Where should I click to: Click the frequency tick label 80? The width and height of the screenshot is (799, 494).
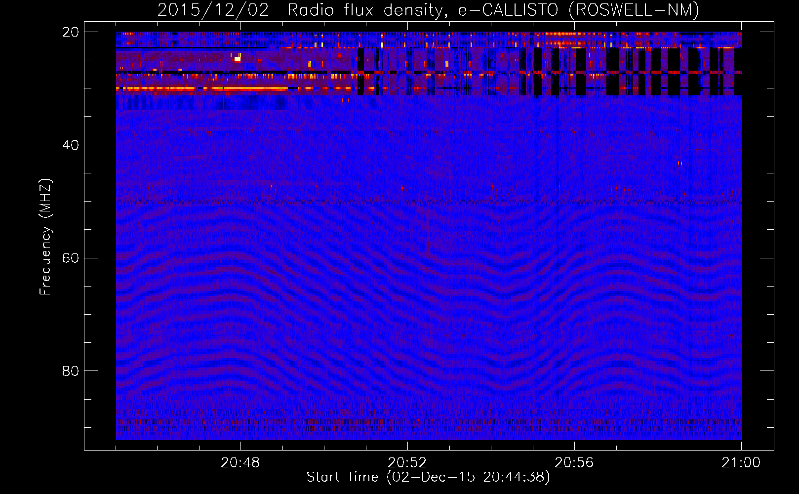(71, 371)
